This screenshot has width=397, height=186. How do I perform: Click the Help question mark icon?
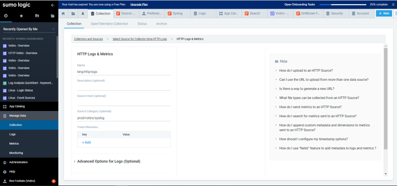point(5,172)
